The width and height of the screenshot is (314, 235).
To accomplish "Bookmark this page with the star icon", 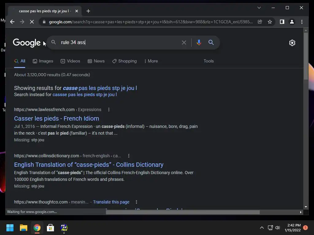I will [x=270, y=22].
